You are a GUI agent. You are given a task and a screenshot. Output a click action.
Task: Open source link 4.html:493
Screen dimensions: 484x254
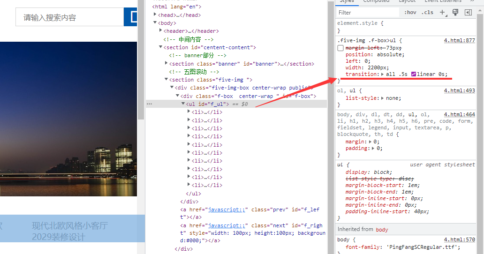459,90
